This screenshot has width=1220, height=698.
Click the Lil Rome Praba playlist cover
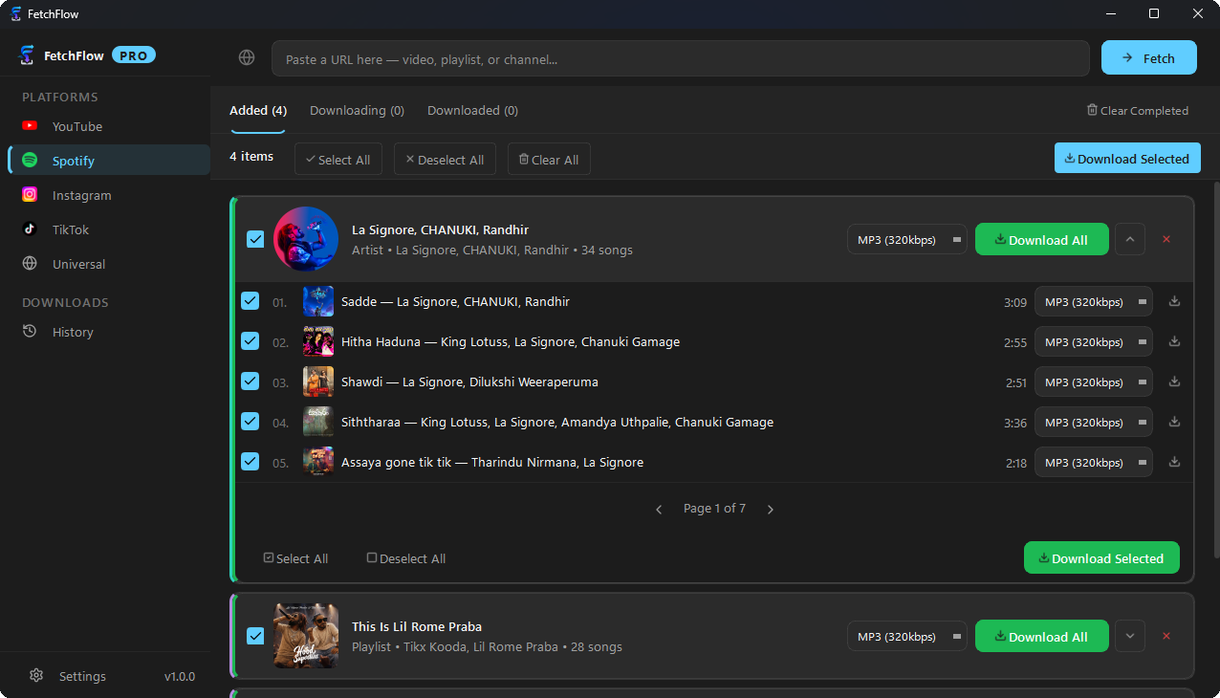coord(306,636)
